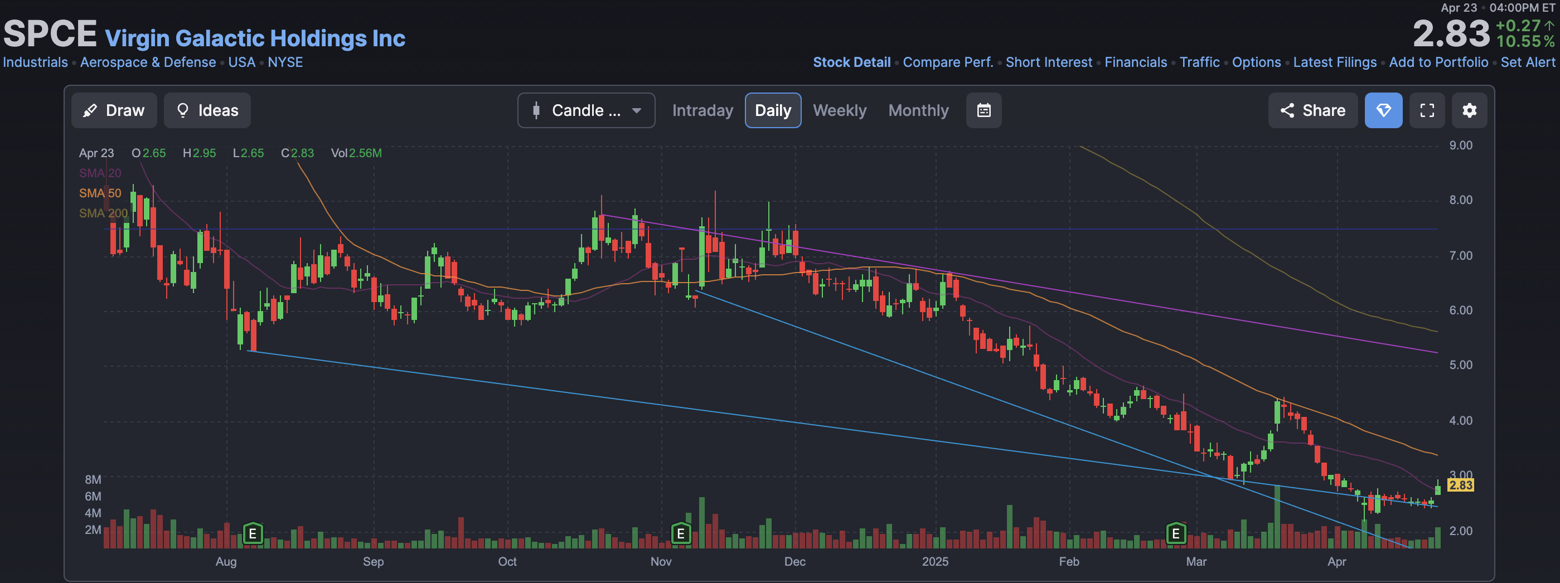
Task: Click the August earnings E marker
Action: (x=253, y=533)
